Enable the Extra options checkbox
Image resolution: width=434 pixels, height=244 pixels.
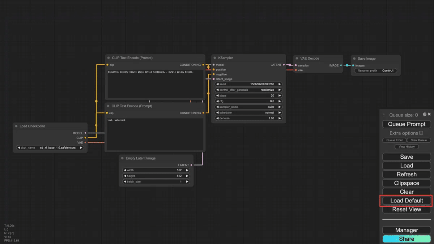point(421,133)
